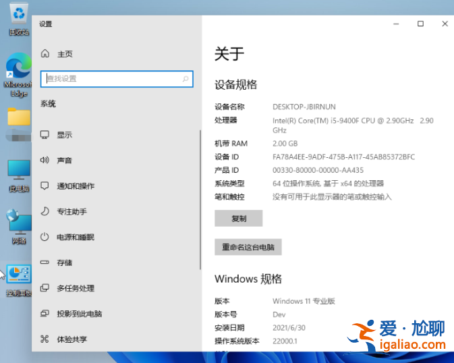Click the sidebar vertical scrollbar
454x363 pixels.
point(200,200)
